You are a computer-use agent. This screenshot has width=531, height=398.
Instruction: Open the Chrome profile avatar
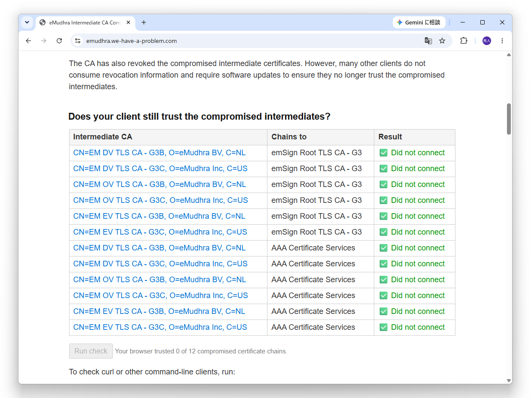[486, 41]
